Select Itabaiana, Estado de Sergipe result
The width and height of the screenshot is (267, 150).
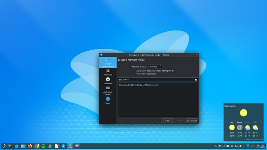point(158,85)
